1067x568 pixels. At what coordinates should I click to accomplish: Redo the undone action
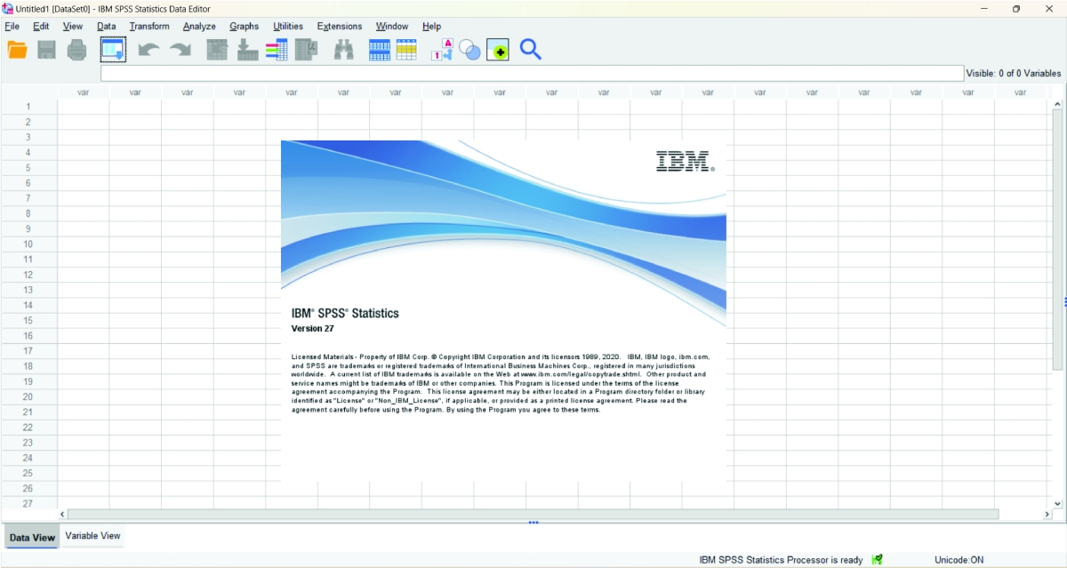(x=181, y=50)
